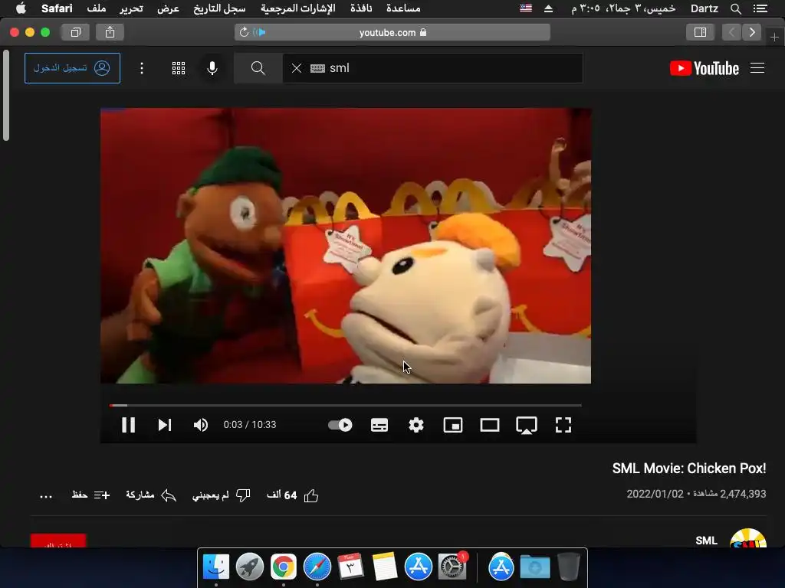Open the Apple menu
This screenshot has height=588, width=785.
(x=21, y=8)
